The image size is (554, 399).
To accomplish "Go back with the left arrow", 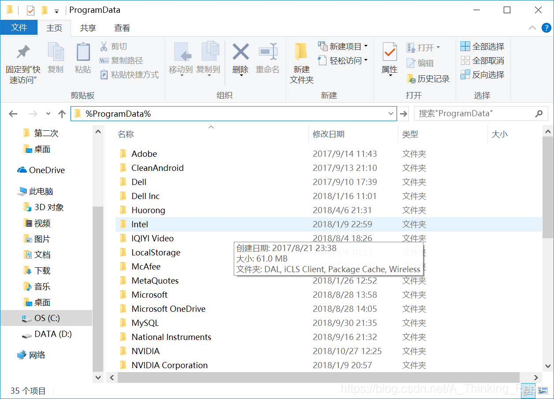I will point(13,114).
